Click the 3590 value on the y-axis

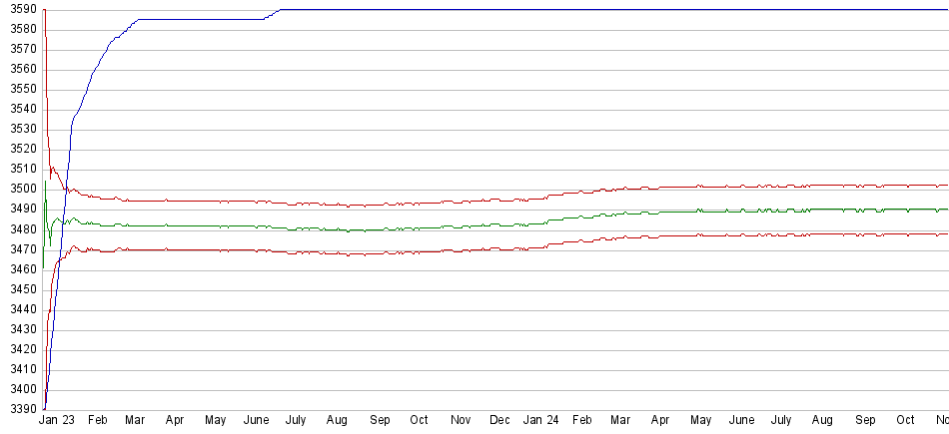pos(20,9)
